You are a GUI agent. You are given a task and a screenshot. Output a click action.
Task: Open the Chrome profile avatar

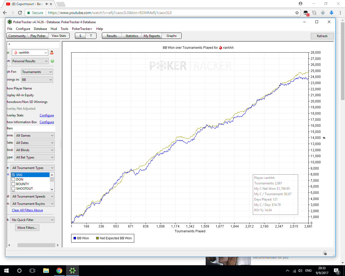tap(301, 4)
